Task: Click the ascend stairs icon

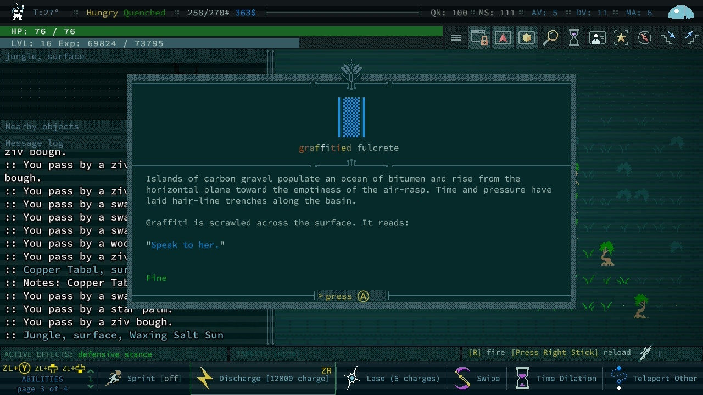Action: [692, 38]
